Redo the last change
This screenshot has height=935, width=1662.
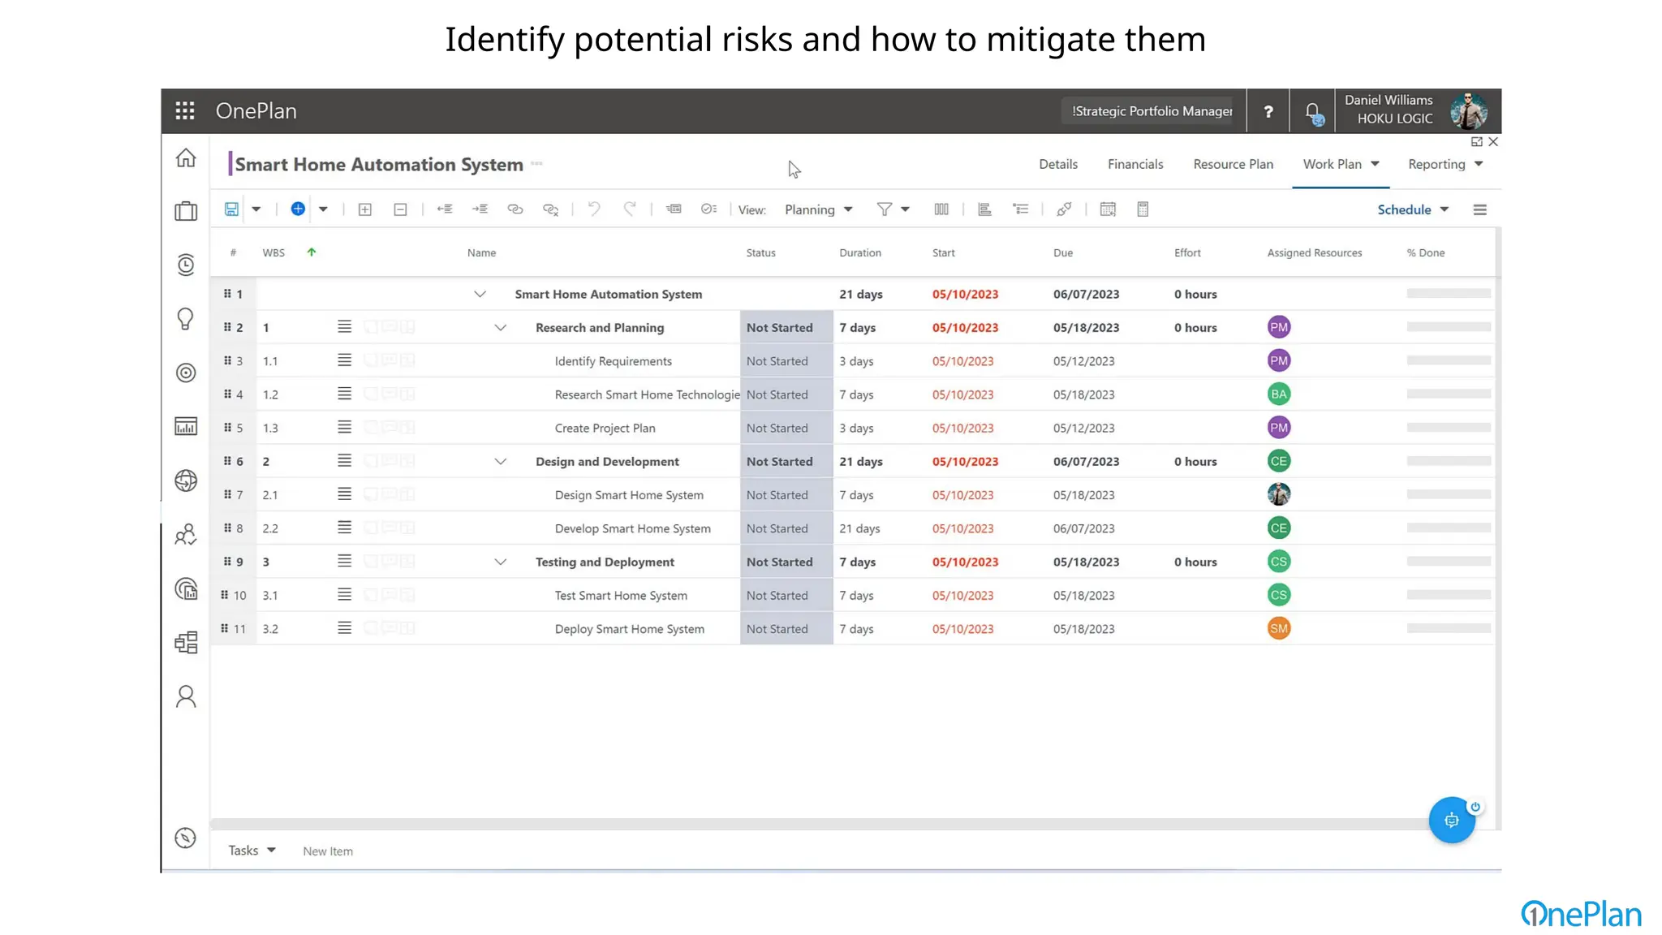click(629, 209)
